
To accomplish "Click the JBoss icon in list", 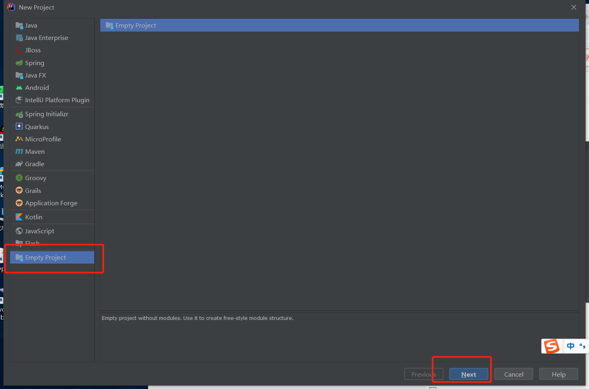I will (x=19, y=50).
